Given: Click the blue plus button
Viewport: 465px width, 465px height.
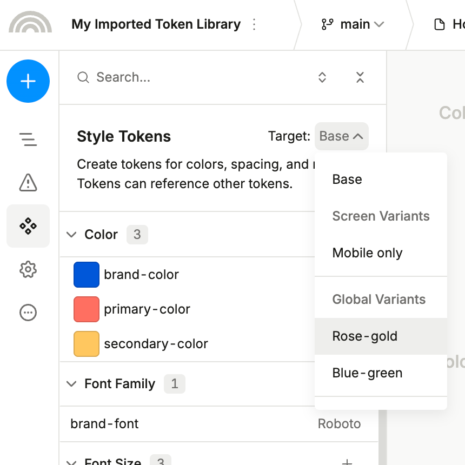Looking at the screenshot, I should coord(28,81).
